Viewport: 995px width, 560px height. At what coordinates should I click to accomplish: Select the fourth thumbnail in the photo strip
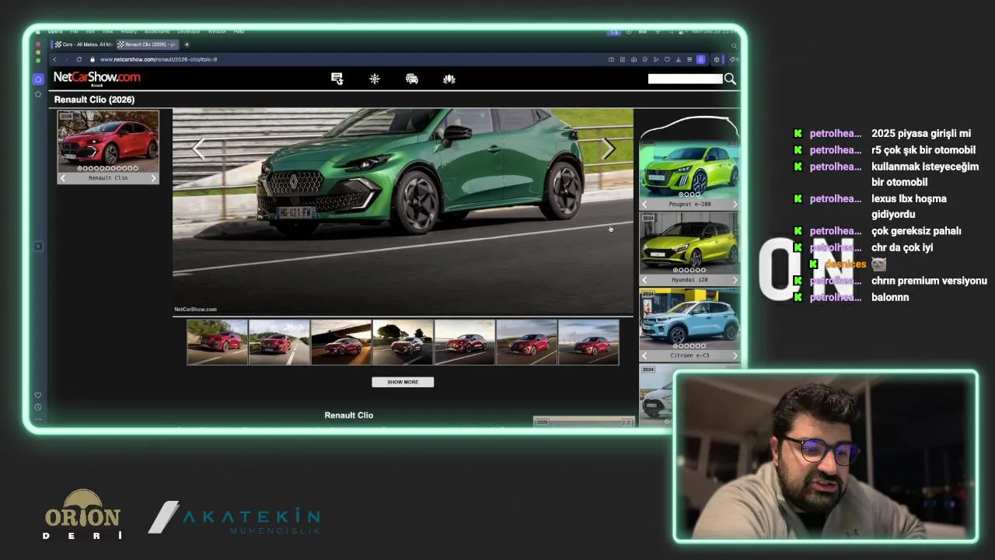click(403, 342)
